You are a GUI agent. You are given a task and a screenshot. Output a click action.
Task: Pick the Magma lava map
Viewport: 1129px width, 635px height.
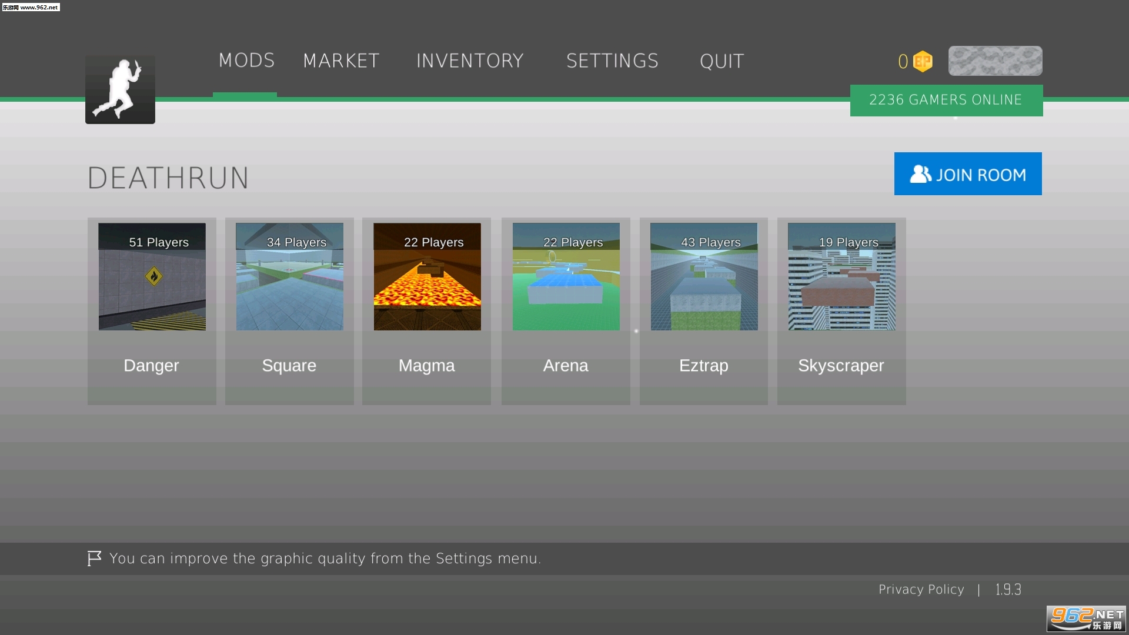tap(427, 276)
